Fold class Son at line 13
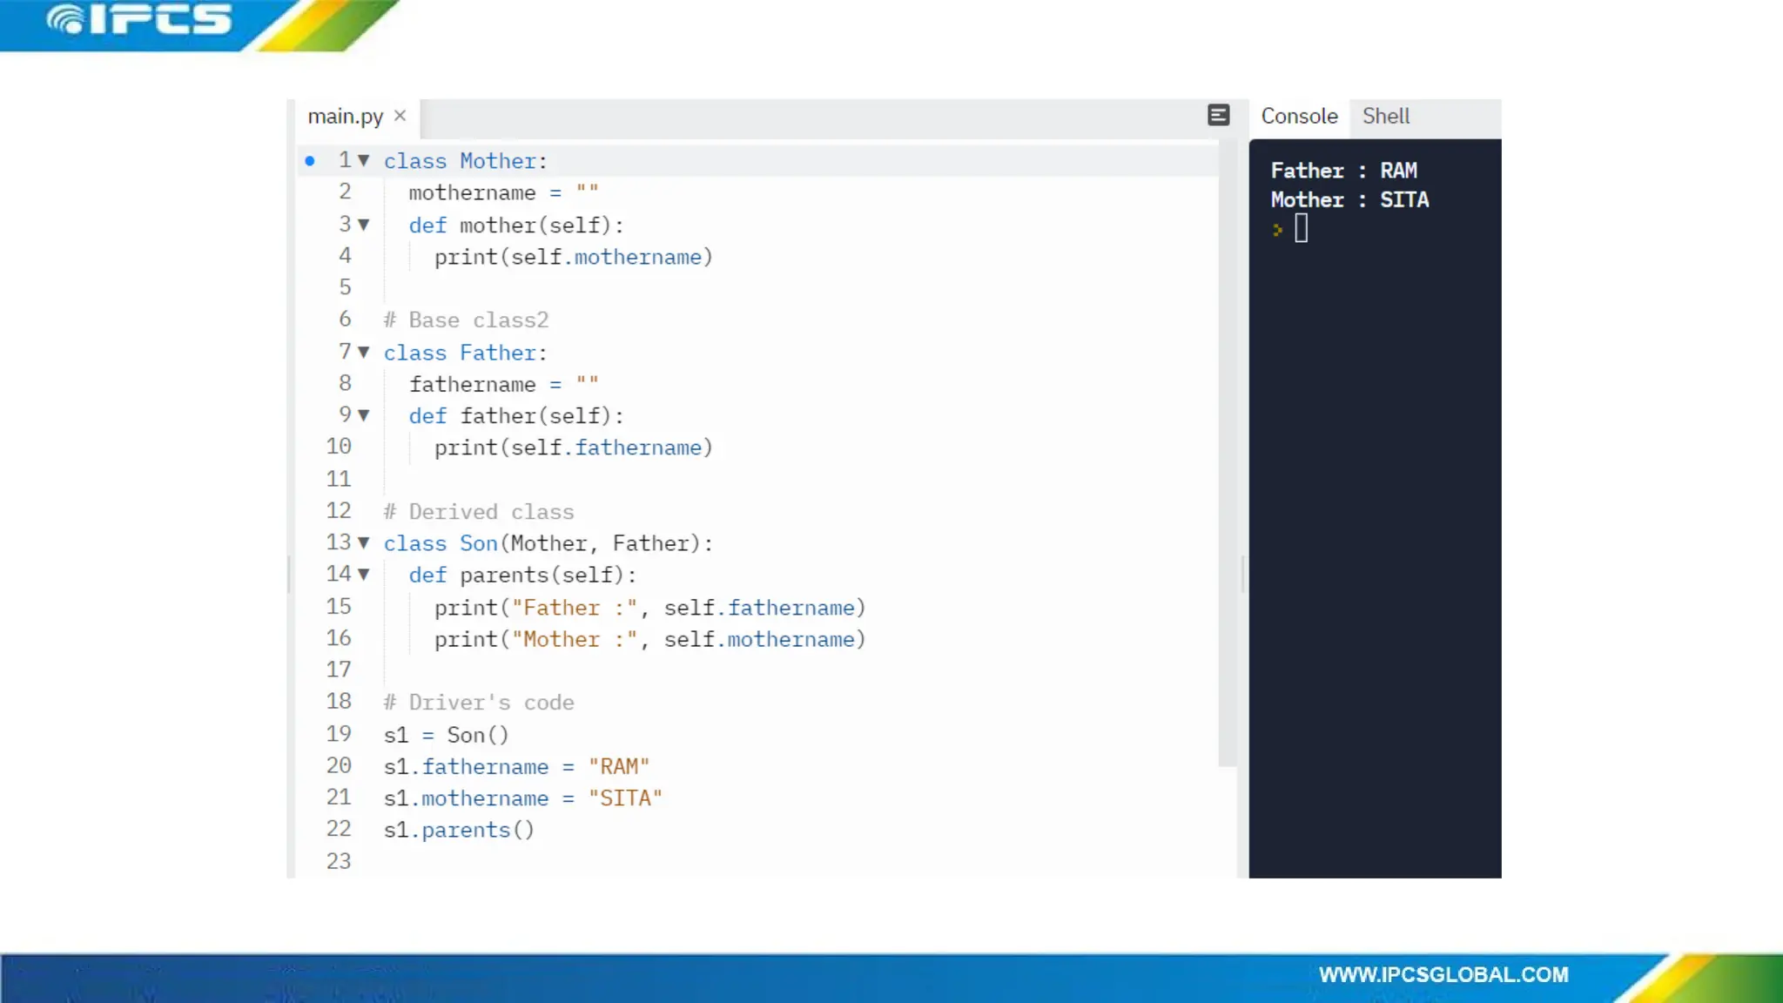Screen dimensions: 1783x1003 coord(364,543)
